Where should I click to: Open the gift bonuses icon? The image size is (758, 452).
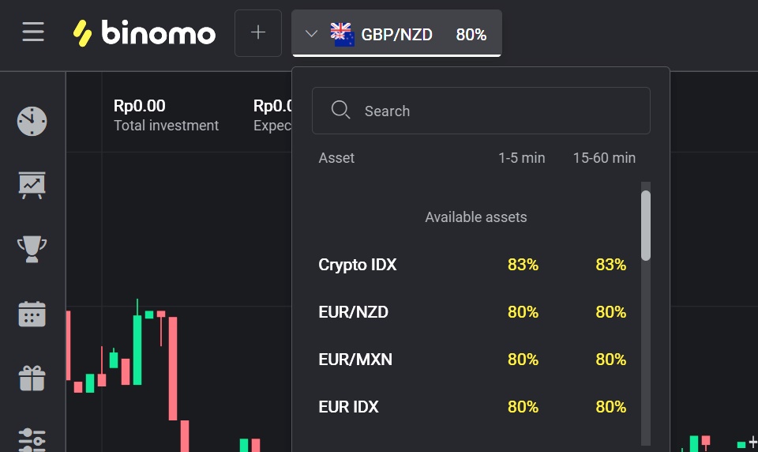point(32,378)
